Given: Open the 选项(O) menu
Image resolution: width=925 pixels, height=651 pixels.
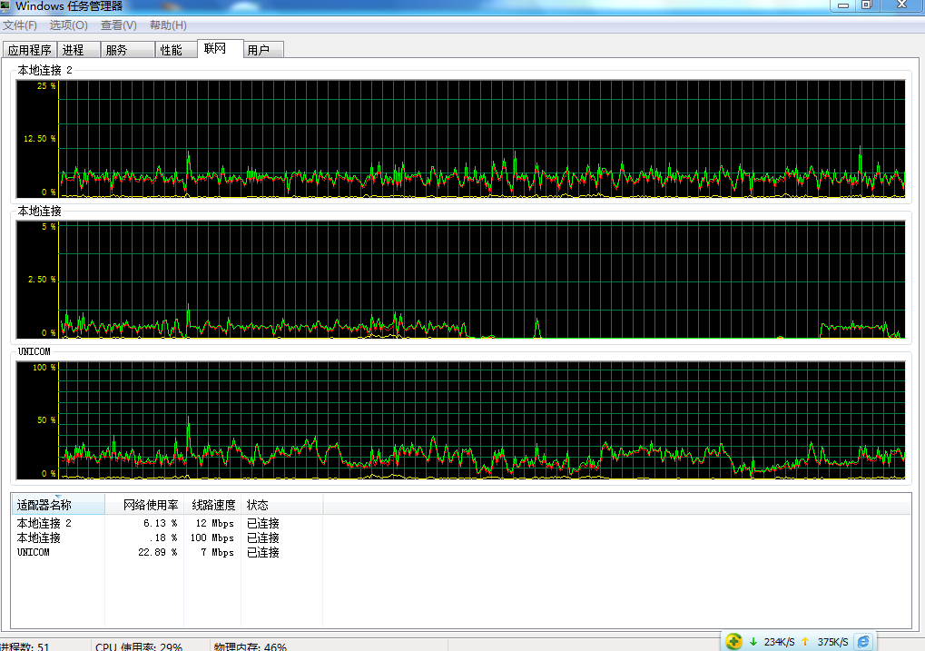Looking at the screenshot, I should (x=68, y=25).
